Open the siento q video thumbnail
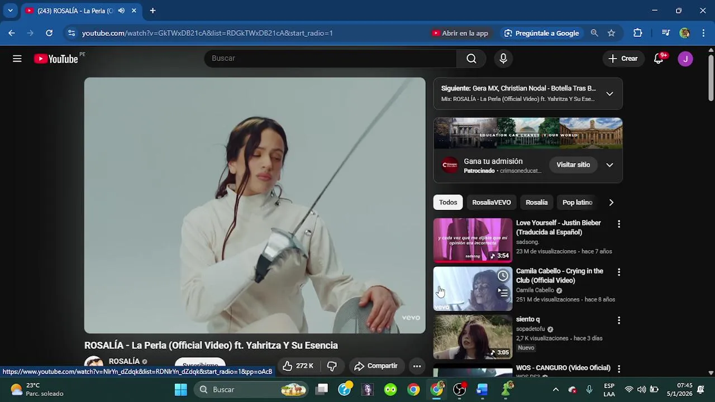 point(473,337)
